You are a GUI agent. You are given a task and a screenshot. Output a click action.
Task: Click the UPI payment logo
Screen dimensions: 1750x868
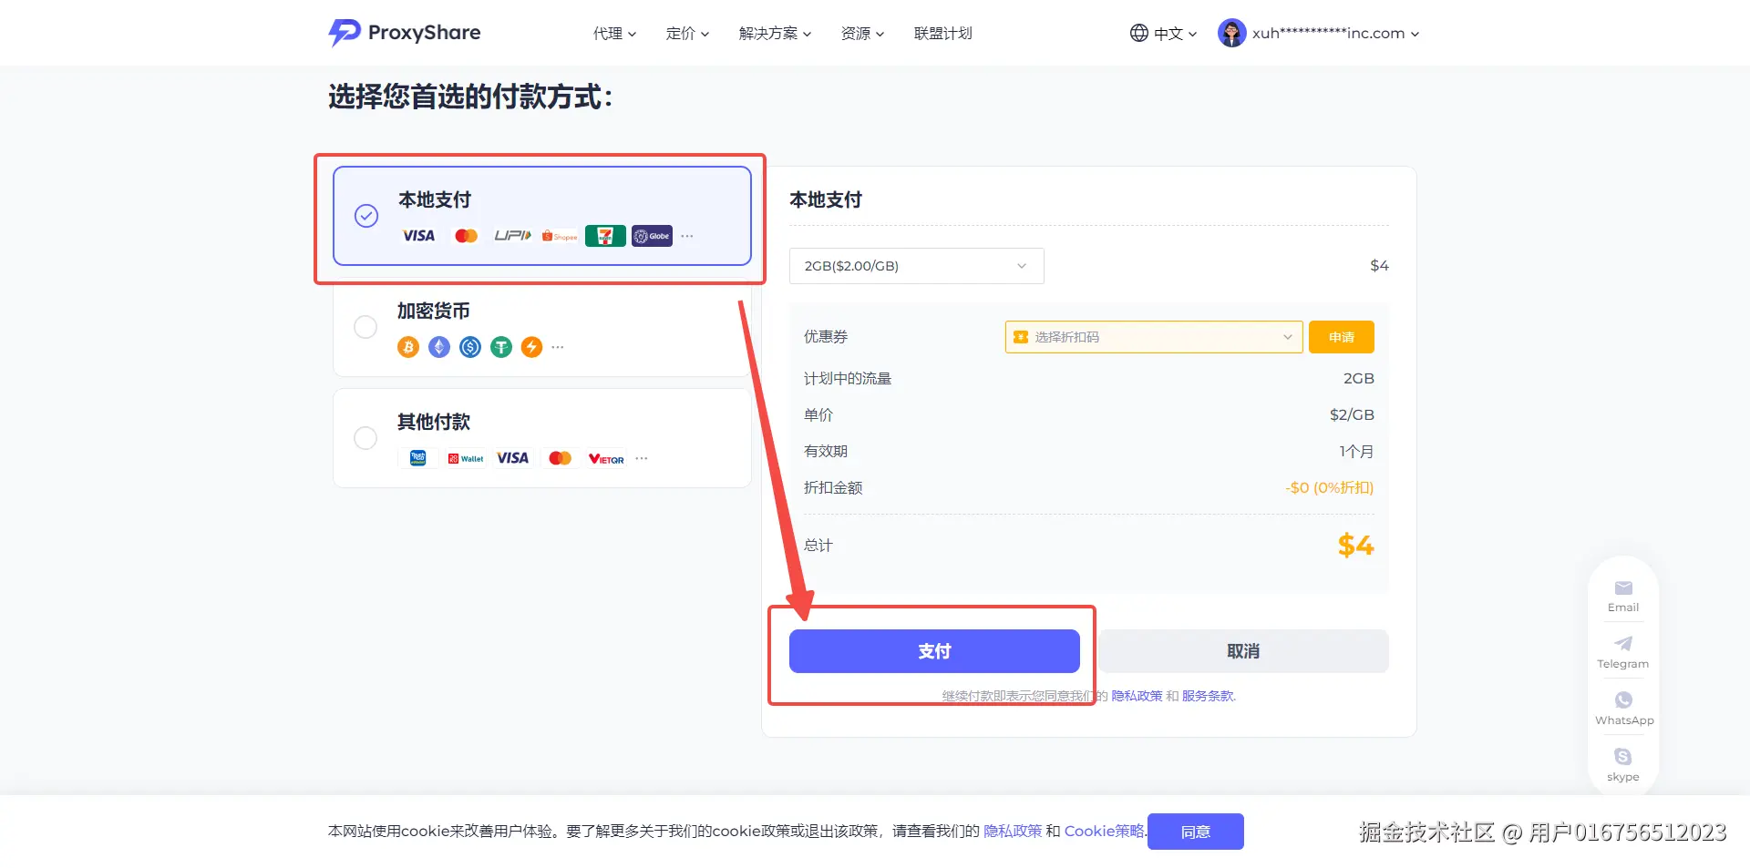point(512,236)
